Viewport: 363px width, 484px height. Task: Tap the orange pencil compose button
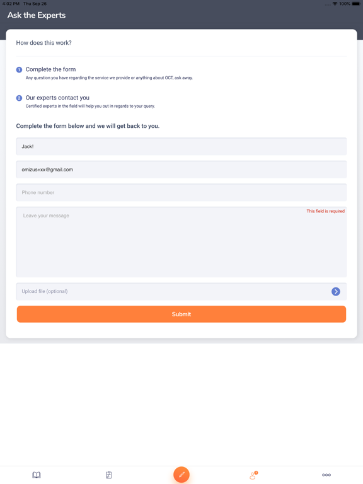coord(181,475)
